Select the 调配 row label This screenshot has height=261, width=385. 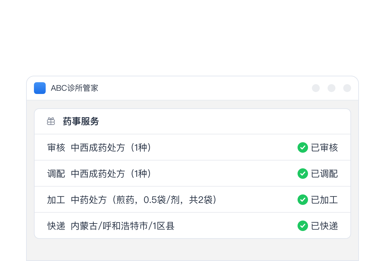56,174
